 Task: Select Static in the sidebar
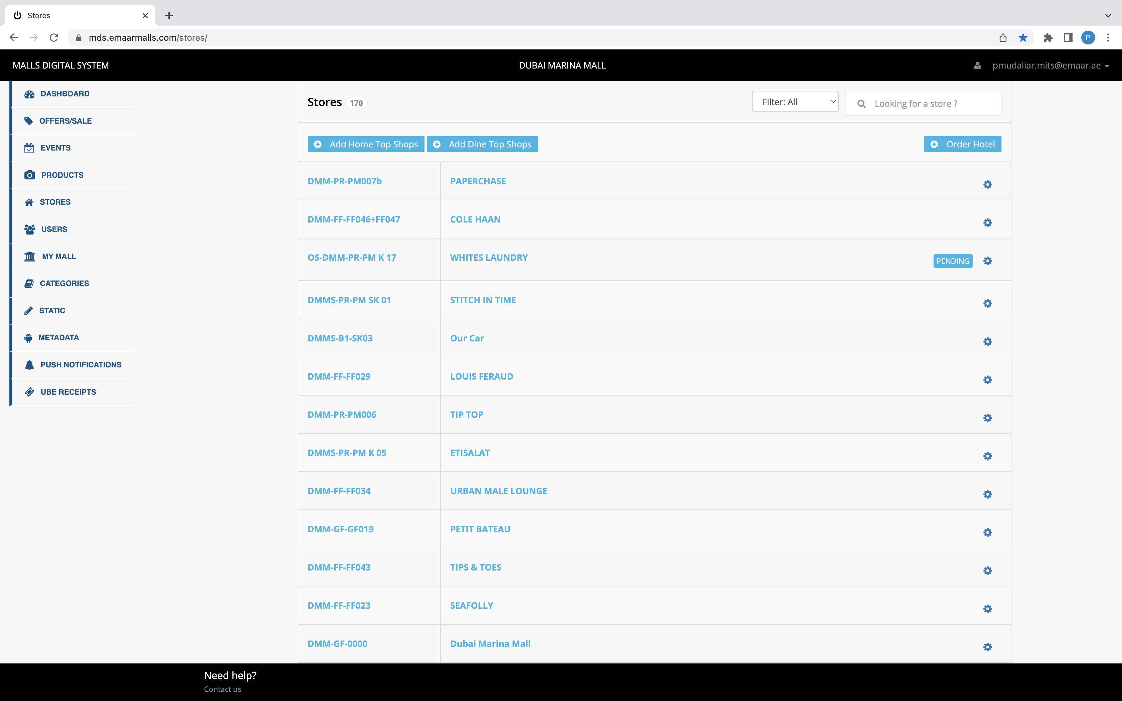click(52, 311)
